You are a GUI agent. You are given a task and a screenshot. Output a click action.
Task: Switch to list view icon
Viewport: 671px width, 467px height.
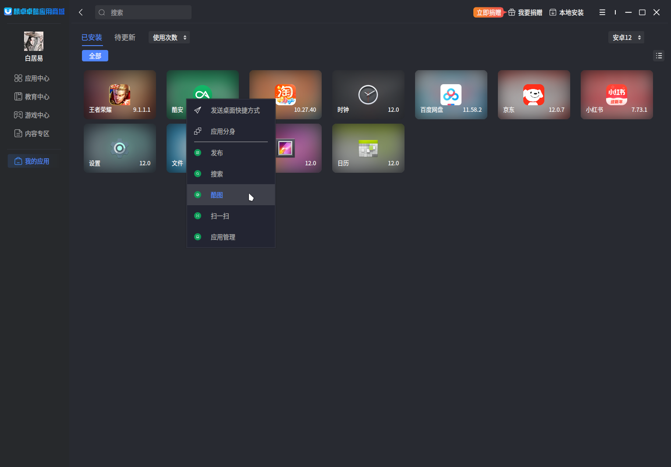click(x=659, y=56)
